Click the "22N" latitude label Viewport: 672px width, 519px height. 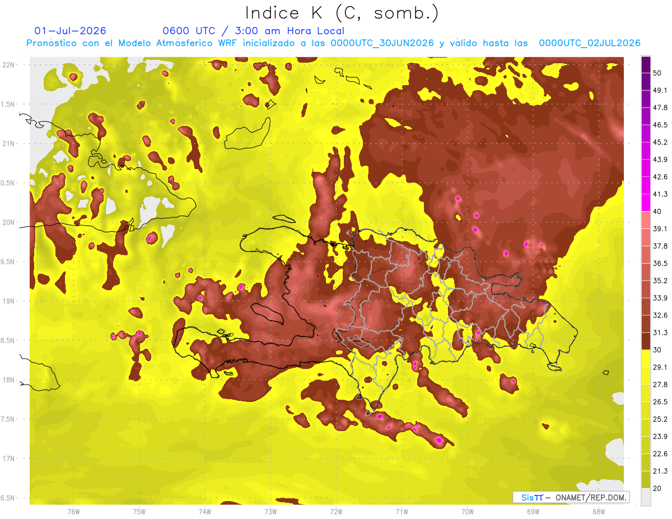click(x=8, y=64)
